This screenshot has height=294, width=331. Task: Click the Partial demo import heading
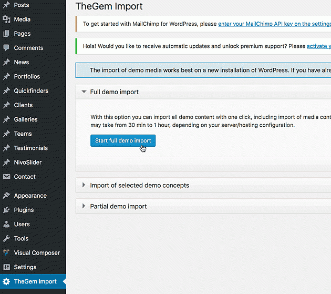[x=118, y=206]
